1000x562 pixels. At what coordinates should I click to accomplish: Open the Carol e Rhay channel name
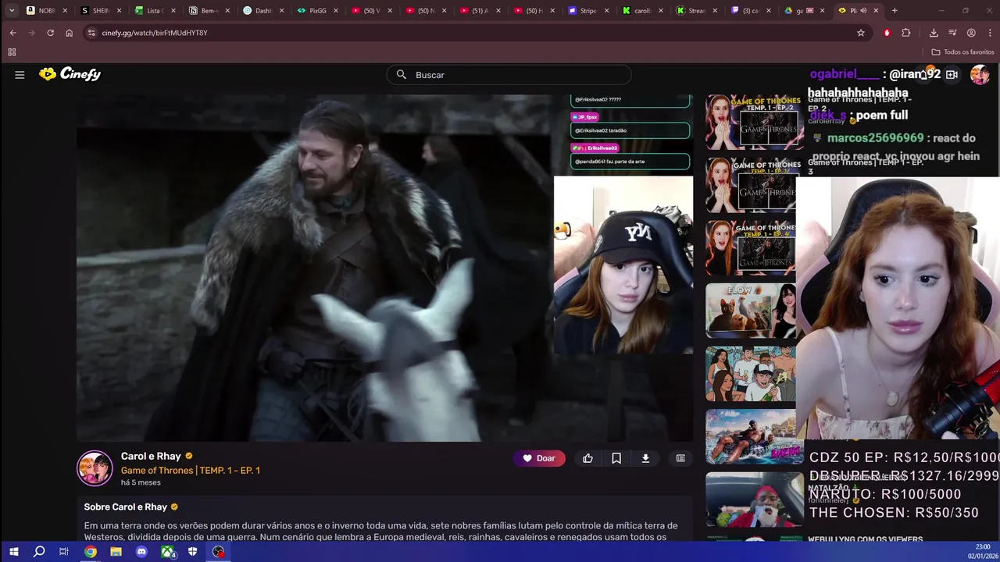151,456
